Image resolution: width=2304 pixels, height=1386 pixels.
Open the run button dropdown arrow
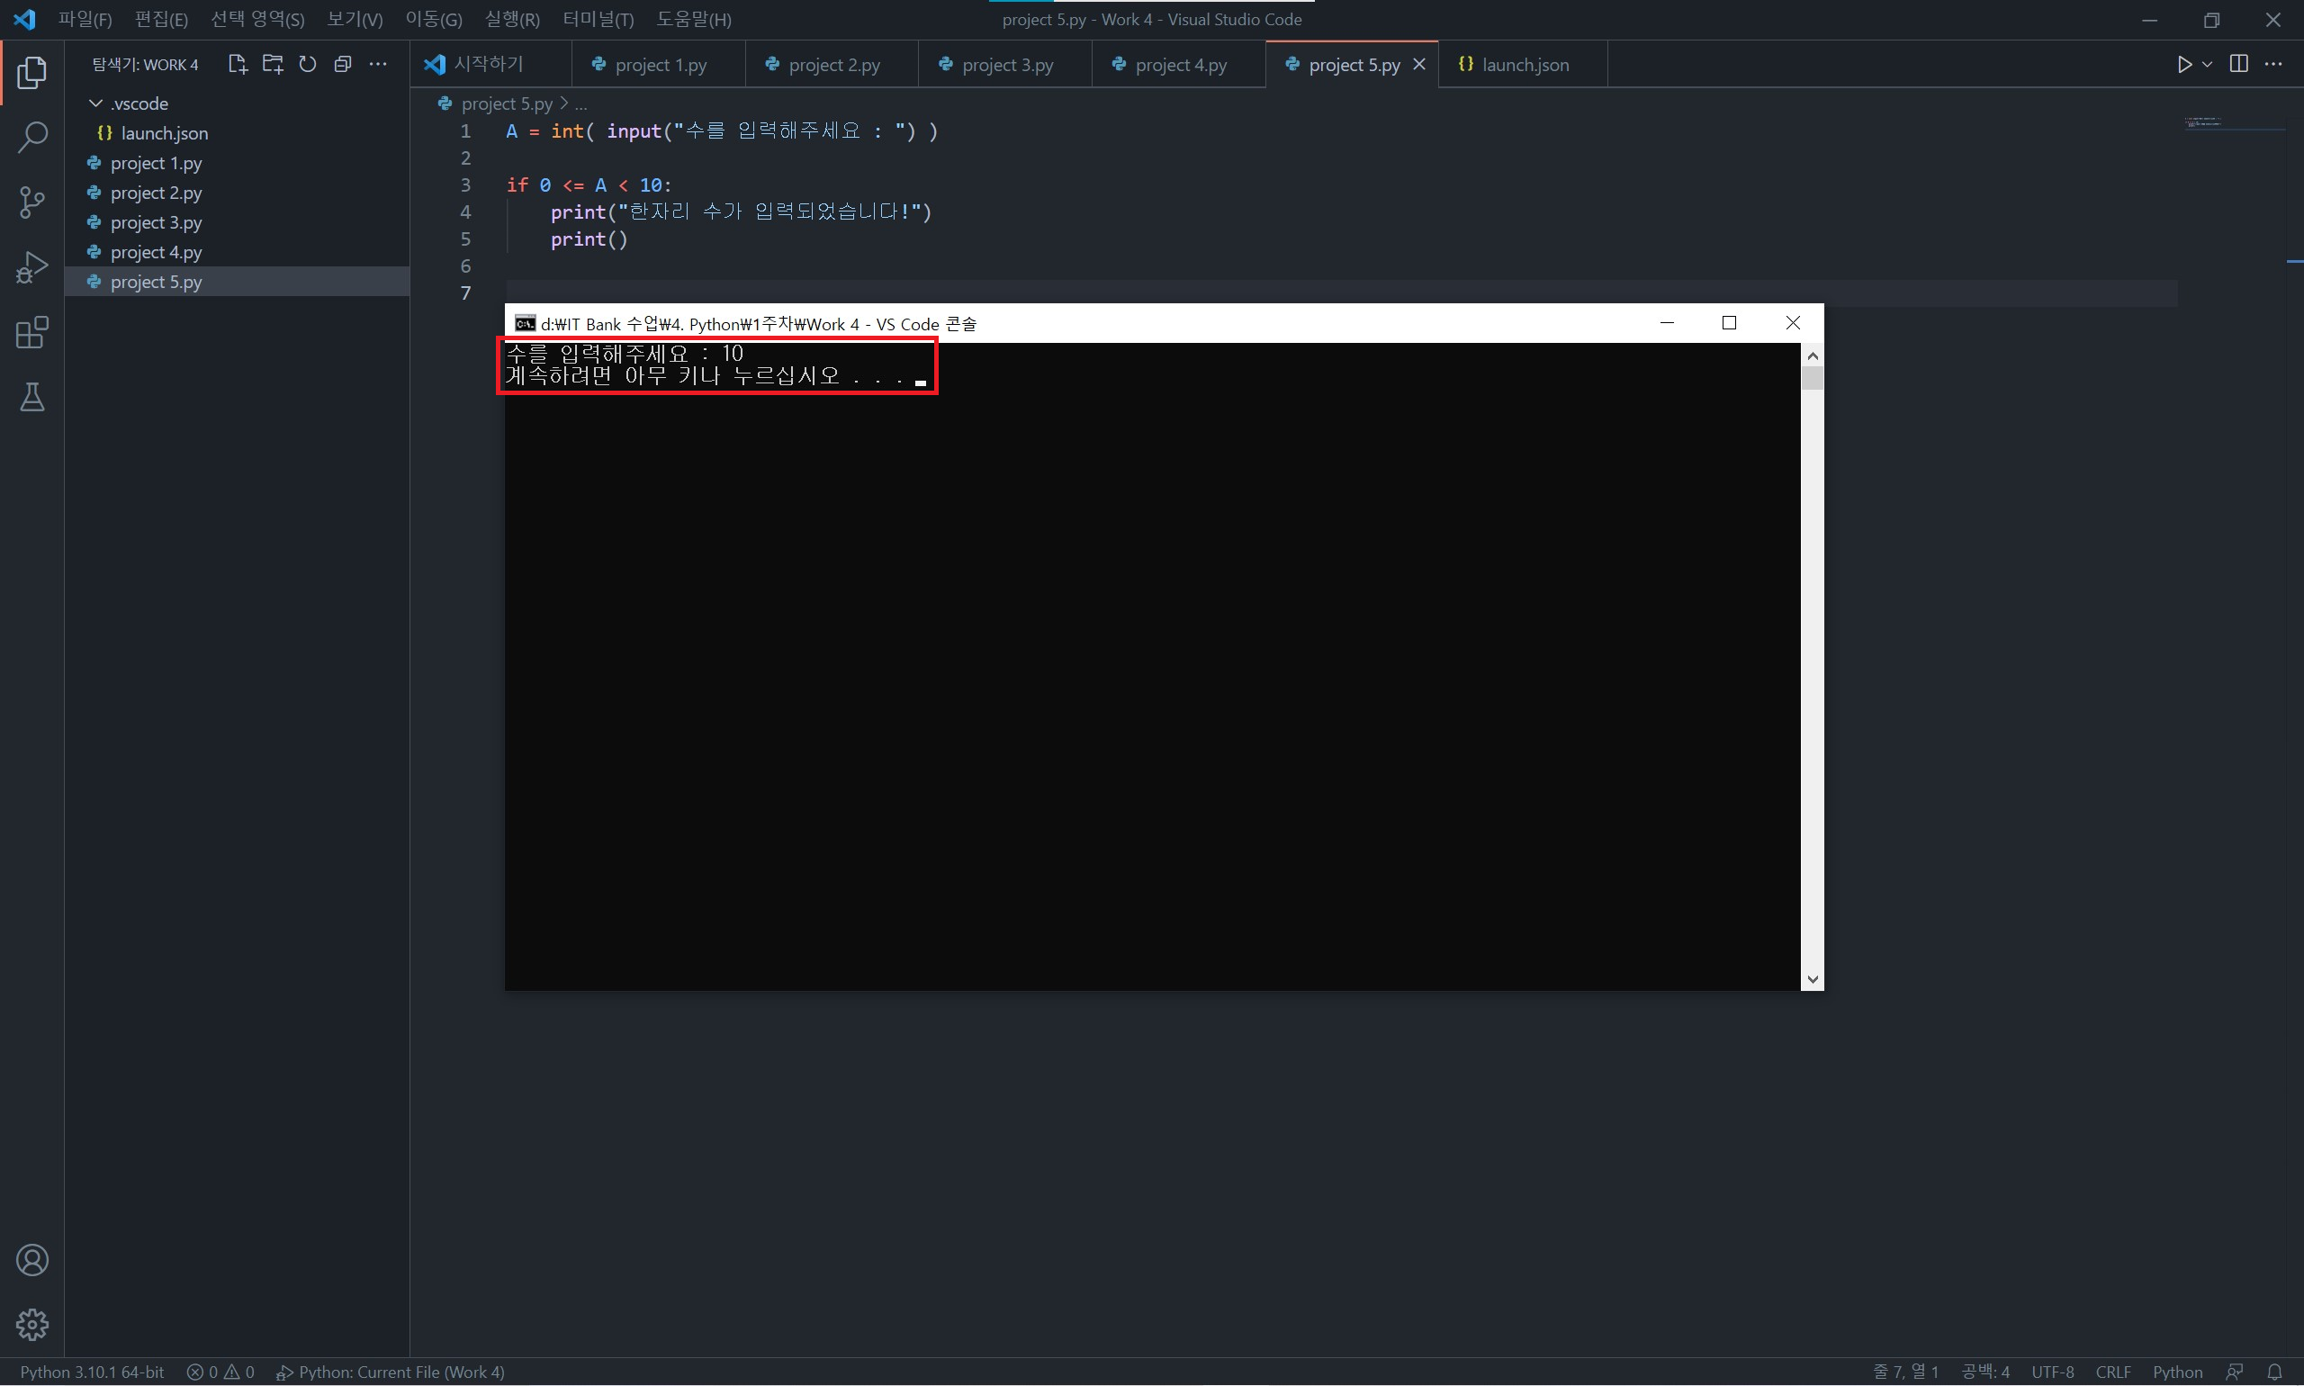point(2208,65)
